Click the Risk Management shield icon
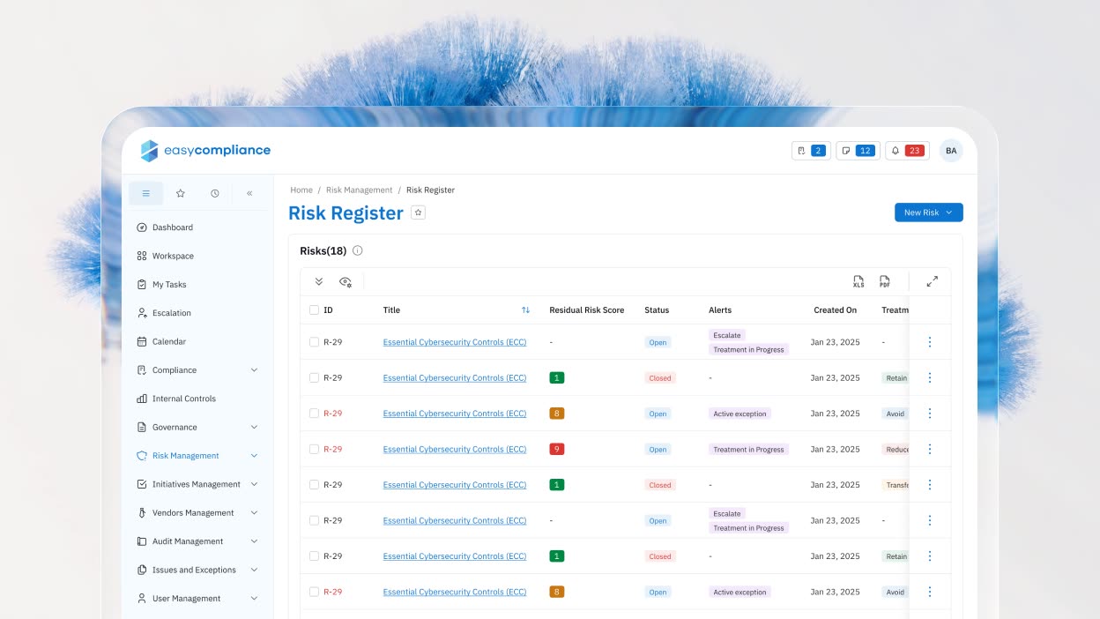 (142, 456)
